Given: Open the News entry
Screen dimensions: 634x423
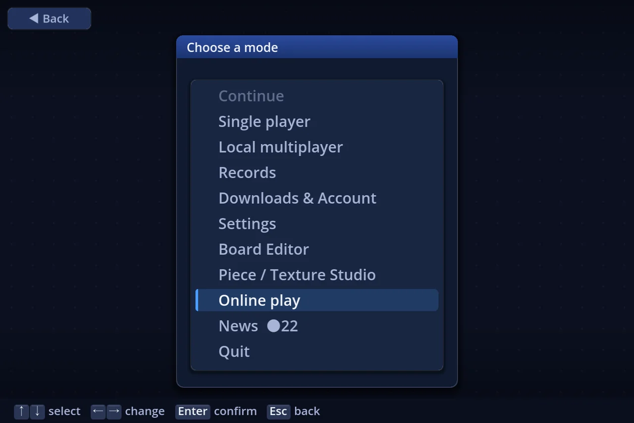Looking at the screenshot, I should (x=317, y=326).
